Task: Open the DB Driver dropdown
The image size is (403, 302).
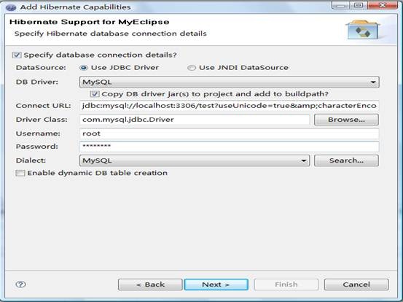Action: (230, 82)
